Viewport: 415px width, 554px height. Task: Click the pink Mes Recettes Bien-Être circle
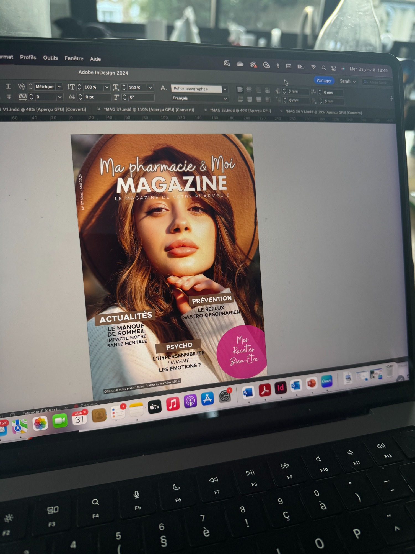(242, 351)
